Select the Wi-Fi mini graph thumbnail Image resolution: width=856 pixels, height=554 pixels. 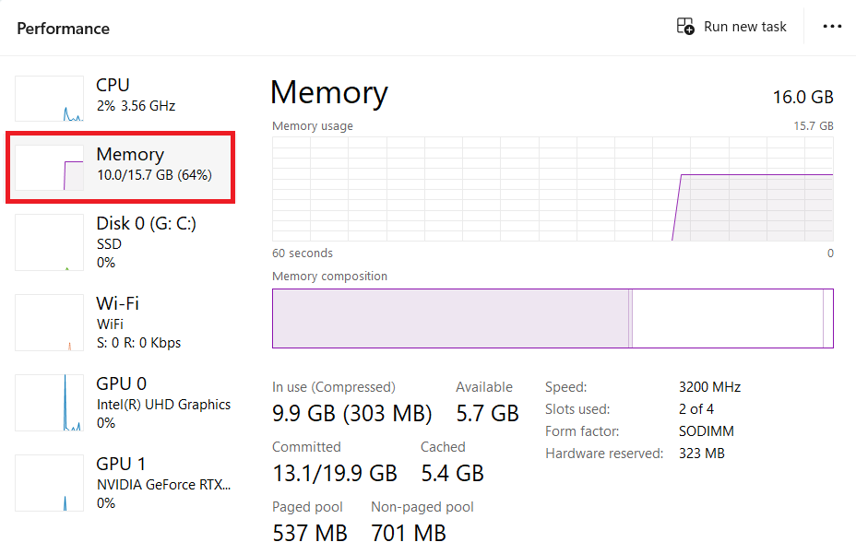[x=50, y=323]
